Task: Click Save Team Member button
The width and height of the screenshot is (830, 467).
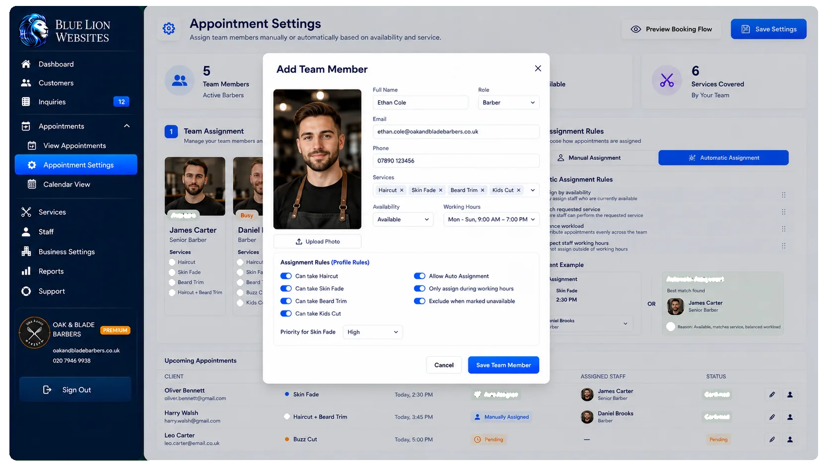Action: tap(503, 365)
